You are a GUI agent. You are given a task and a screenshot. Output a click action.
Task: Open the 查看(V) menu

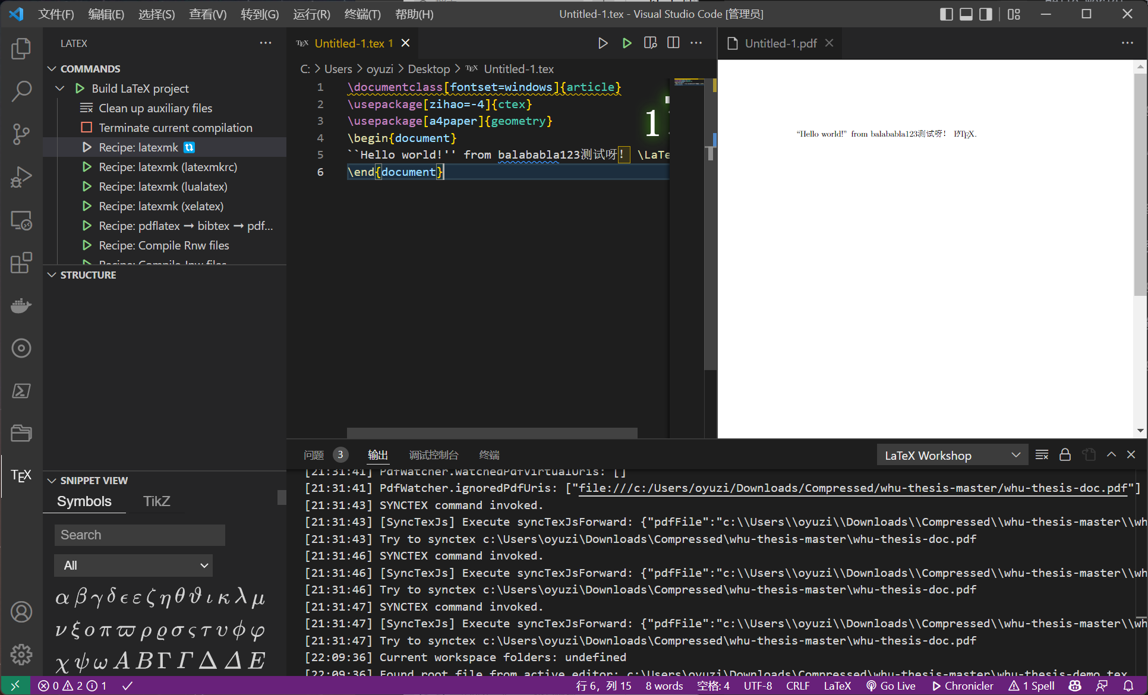[x=208, y=14]
